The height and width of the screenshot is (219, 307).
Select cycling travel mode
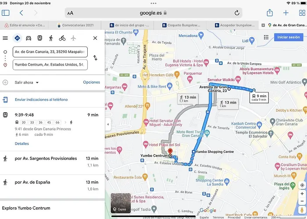click(62, 38)
